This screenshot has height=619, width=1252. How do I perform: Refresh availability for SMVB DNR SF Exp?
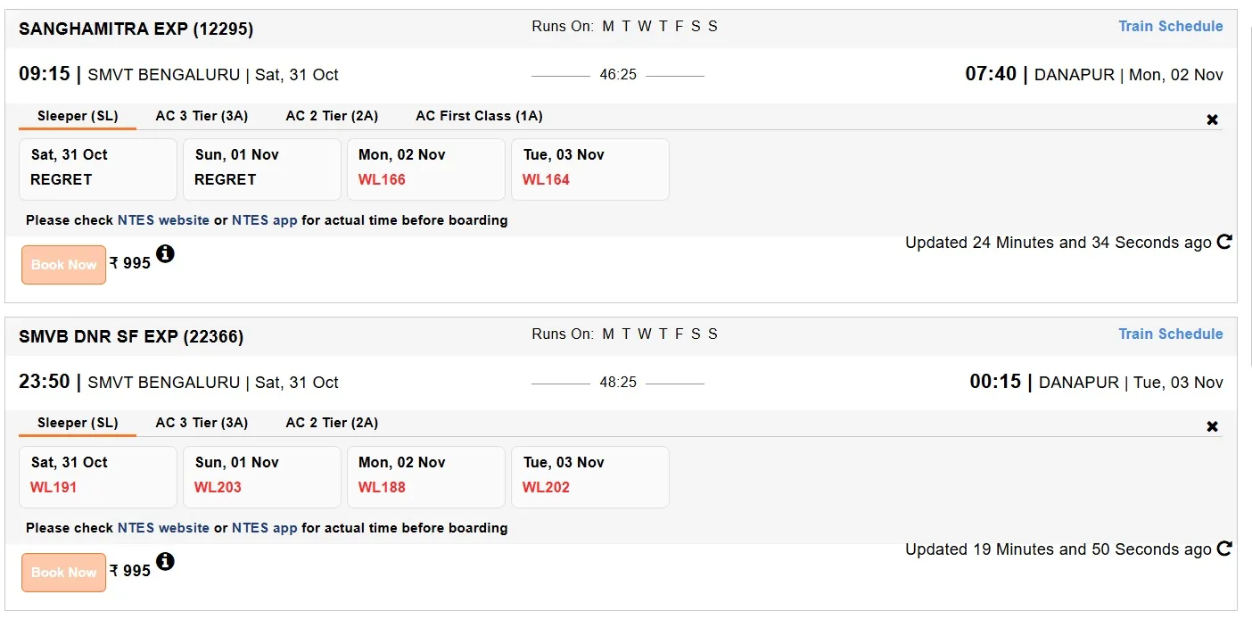click(1224, 549)
